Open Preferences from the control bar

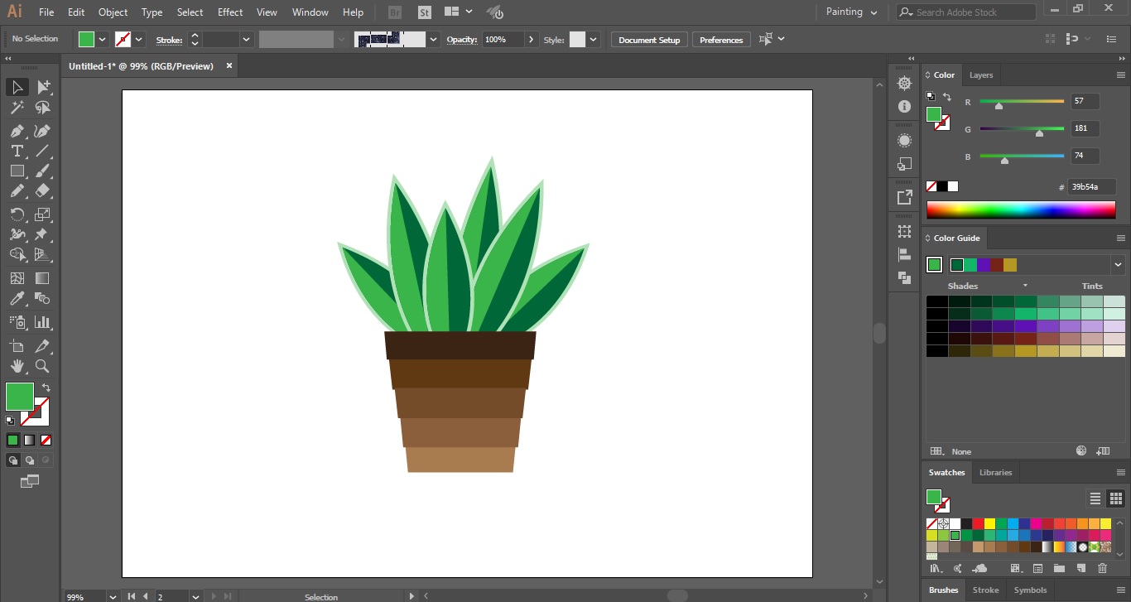tap(720, 39)
